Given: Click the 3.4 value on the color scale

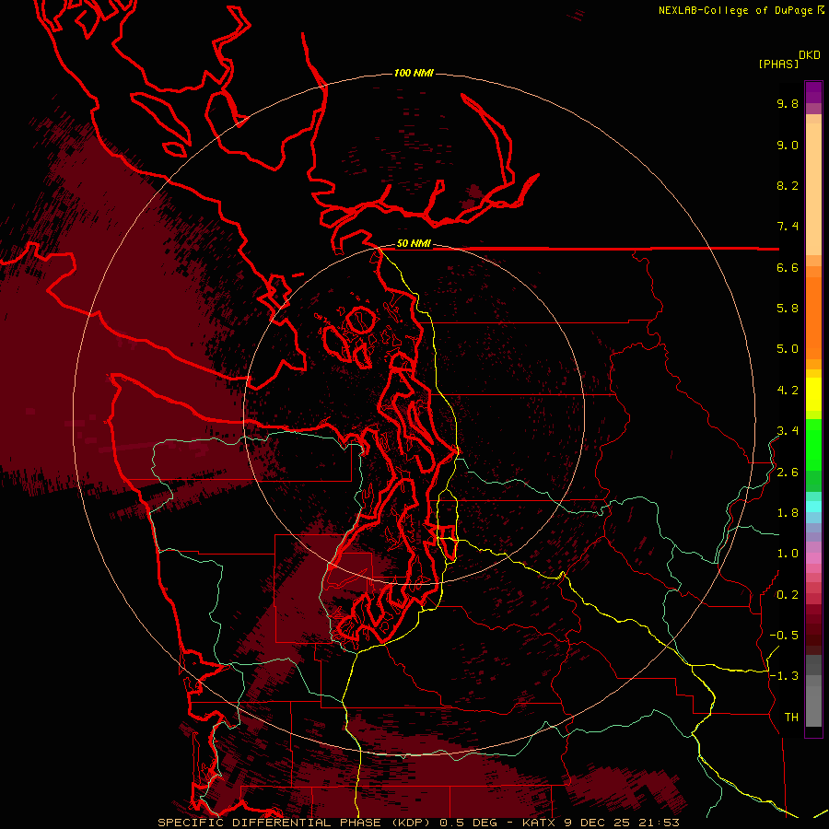Looking at the screenshot, I should [x=788, y=431].
